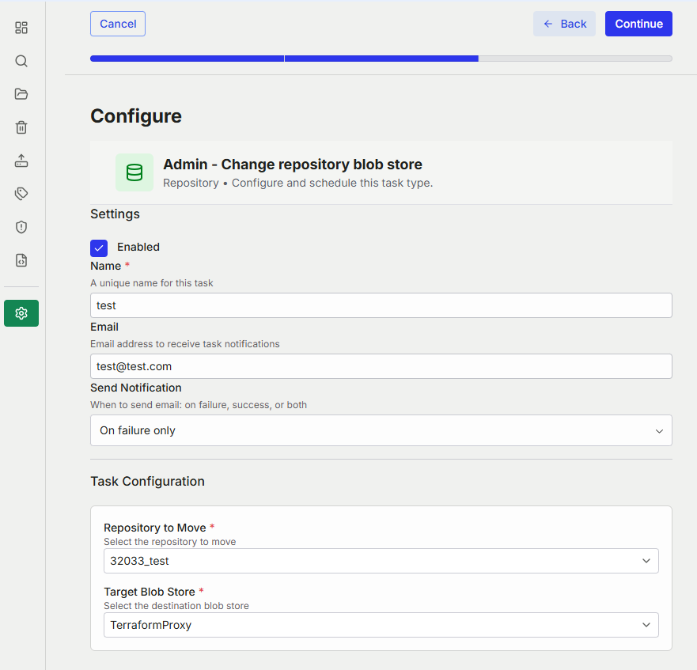
Task: Click the green database blob store icon
Action: 134,172
